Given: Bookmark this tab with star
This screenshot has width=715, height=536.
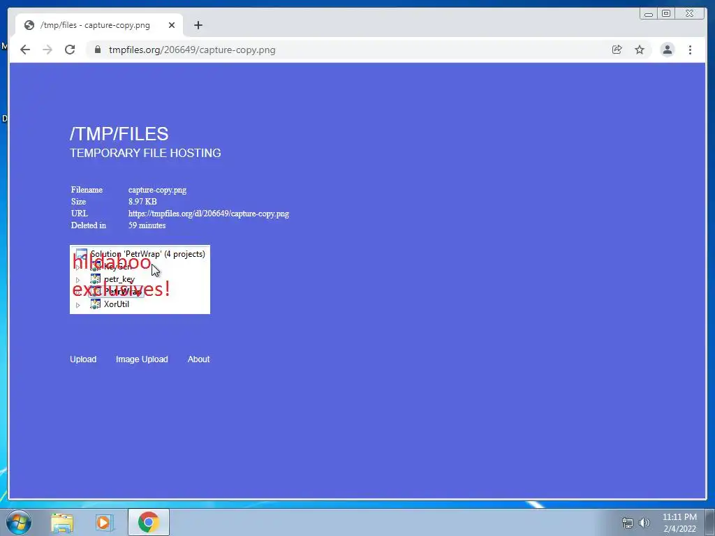Looking at the screenshot, I should pos(640,50).
